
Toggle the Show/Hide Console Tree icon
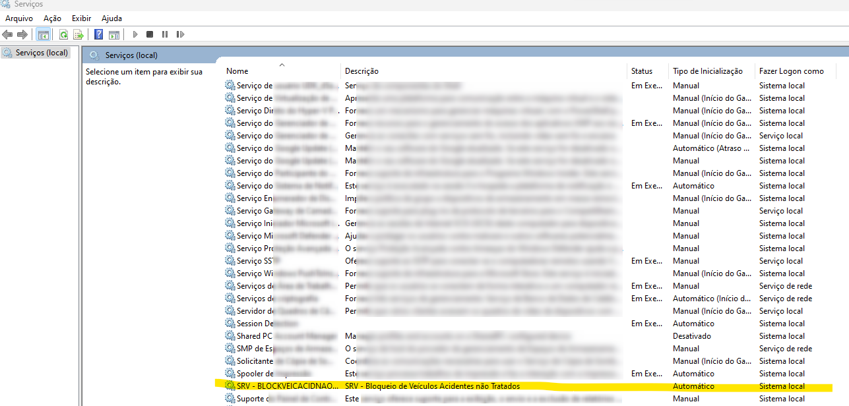pos(43,34)
